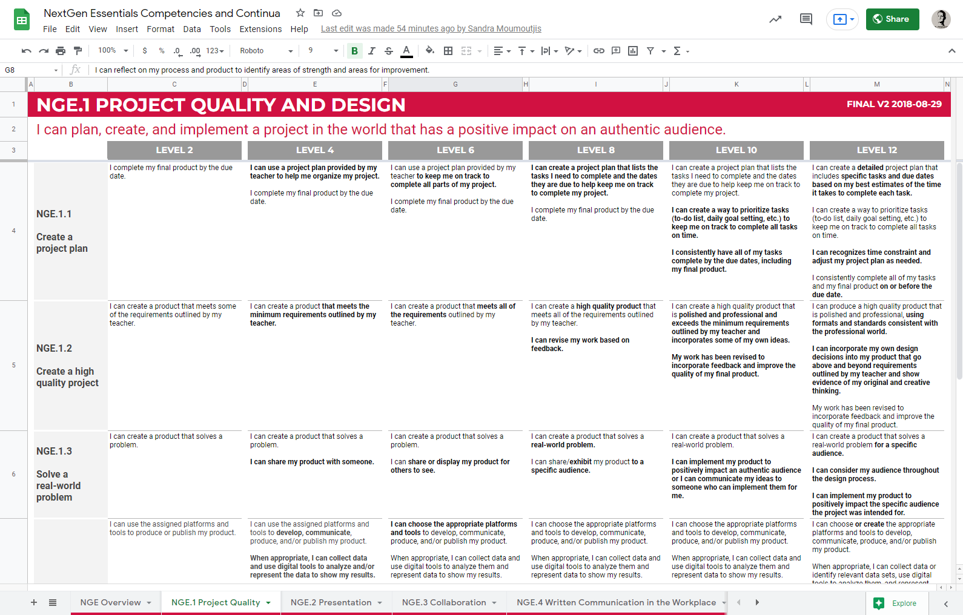
Task: Click the Insert chart icon
Action: coord(633,51)
